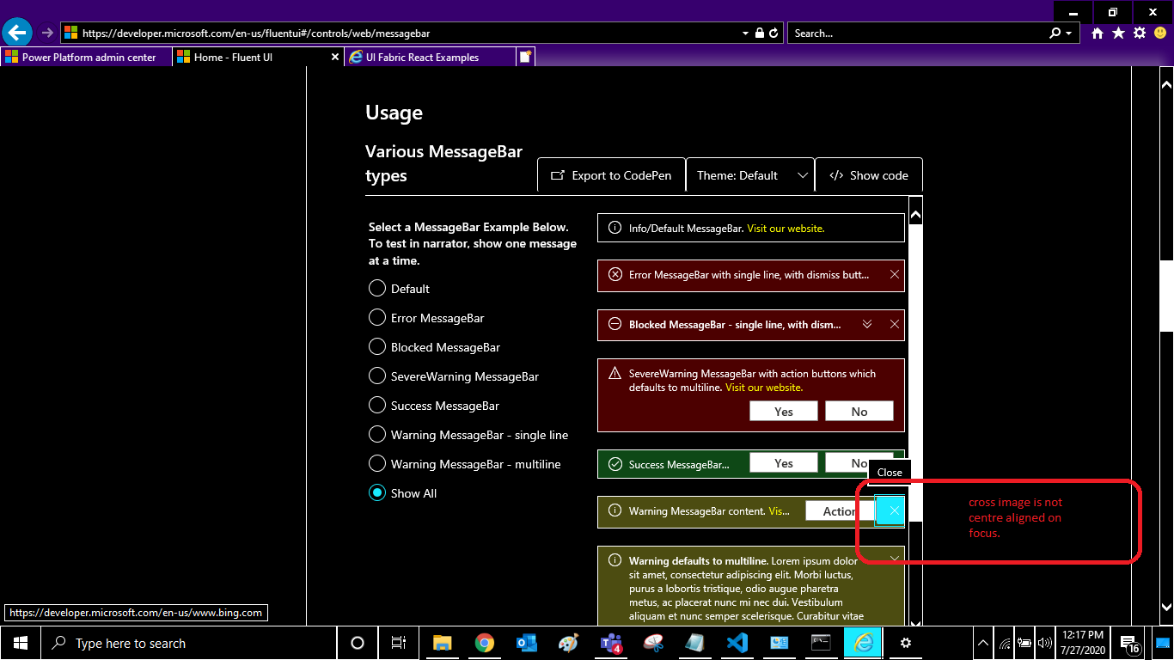Follow Visit our website link in SevereWarning bar
1174x660 pixels.
click(x=764, y=388)
